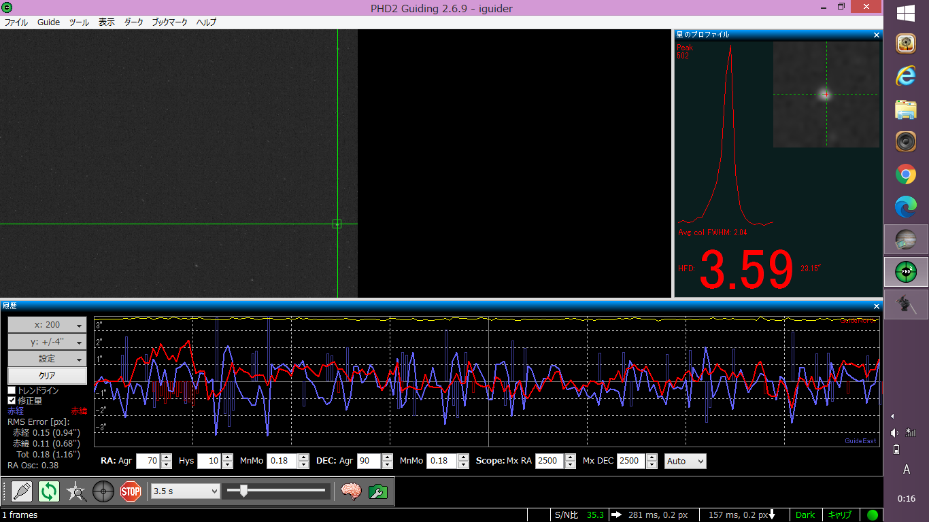Switch to the telescope mount app in taskbar
This screenshot has height=522, width=929.
[x=905, y=304]
